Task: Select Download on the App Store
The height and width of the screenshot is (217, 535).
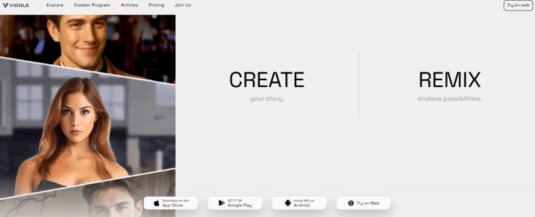Action: pyautogui.click(x=171, y=203)
